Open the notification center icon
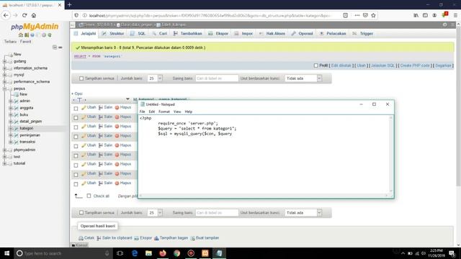Image resolution: width=461 pixels, height=259 pixels. [x=452, y=253]
